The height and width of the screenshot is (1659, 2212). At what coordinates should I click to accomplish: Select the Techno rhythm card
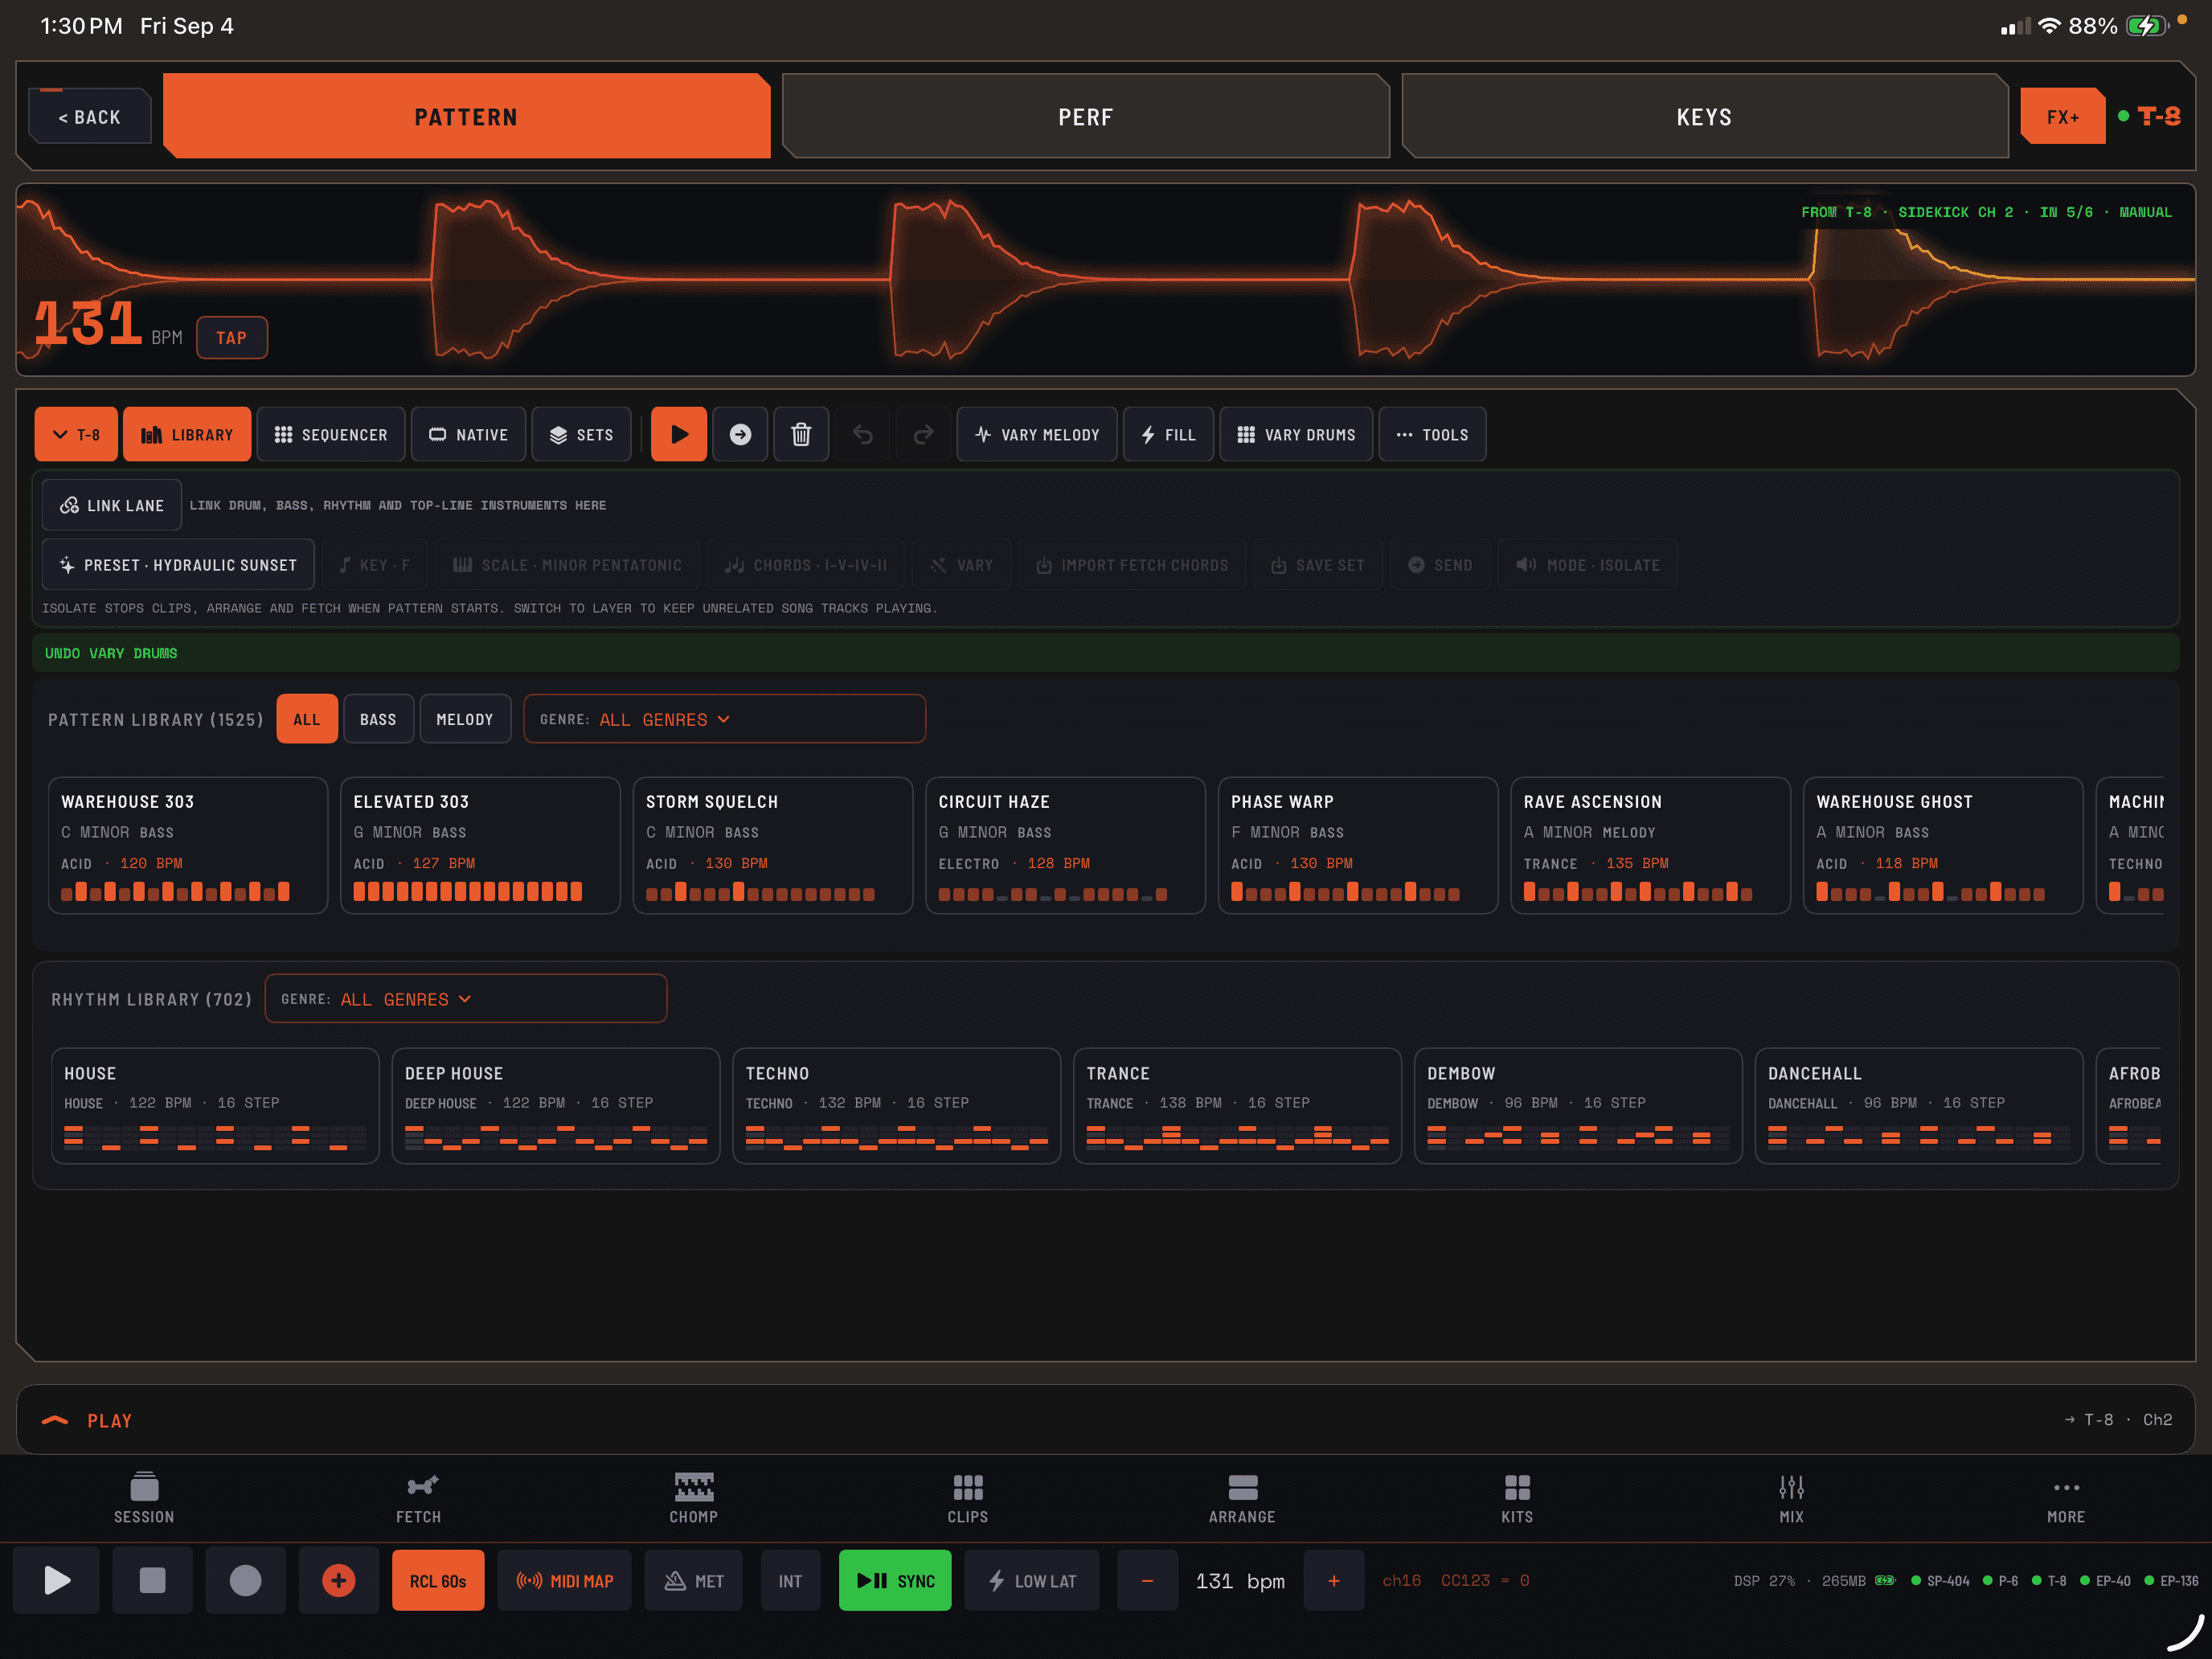coord(897,1105)
